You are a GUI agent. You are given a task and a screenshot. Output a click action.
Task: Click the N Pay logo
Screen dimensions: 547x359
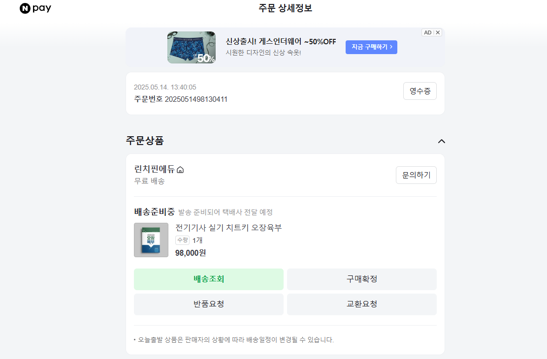(x=35, y=8)
